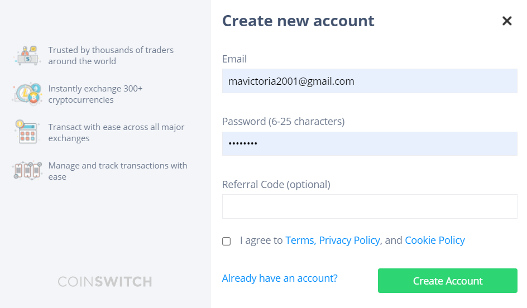This screenshot has height=308, width=527.
Task: Click the Trusted by thousands of traders text
Action: [x=111, y=55]
